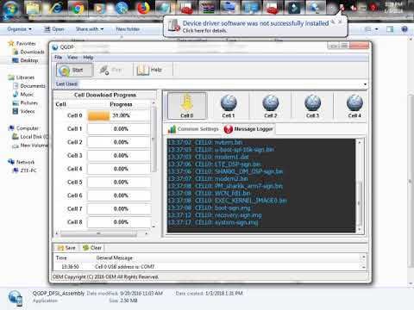Click the QGDP_DFSL_Assembly application icon in details pane

pos(15,299)
